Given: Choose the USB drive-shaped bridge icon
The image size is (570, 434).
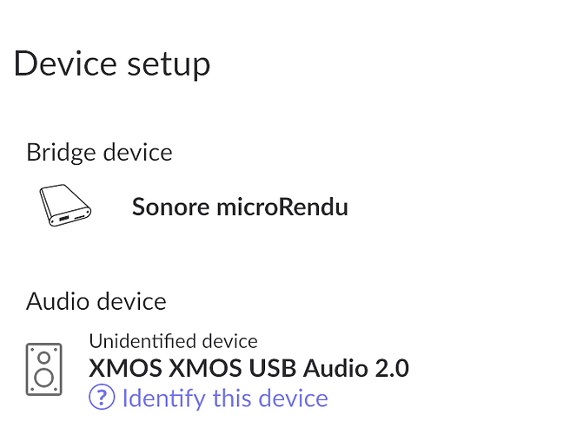Looking at the screenshot, I should [65, 205].
